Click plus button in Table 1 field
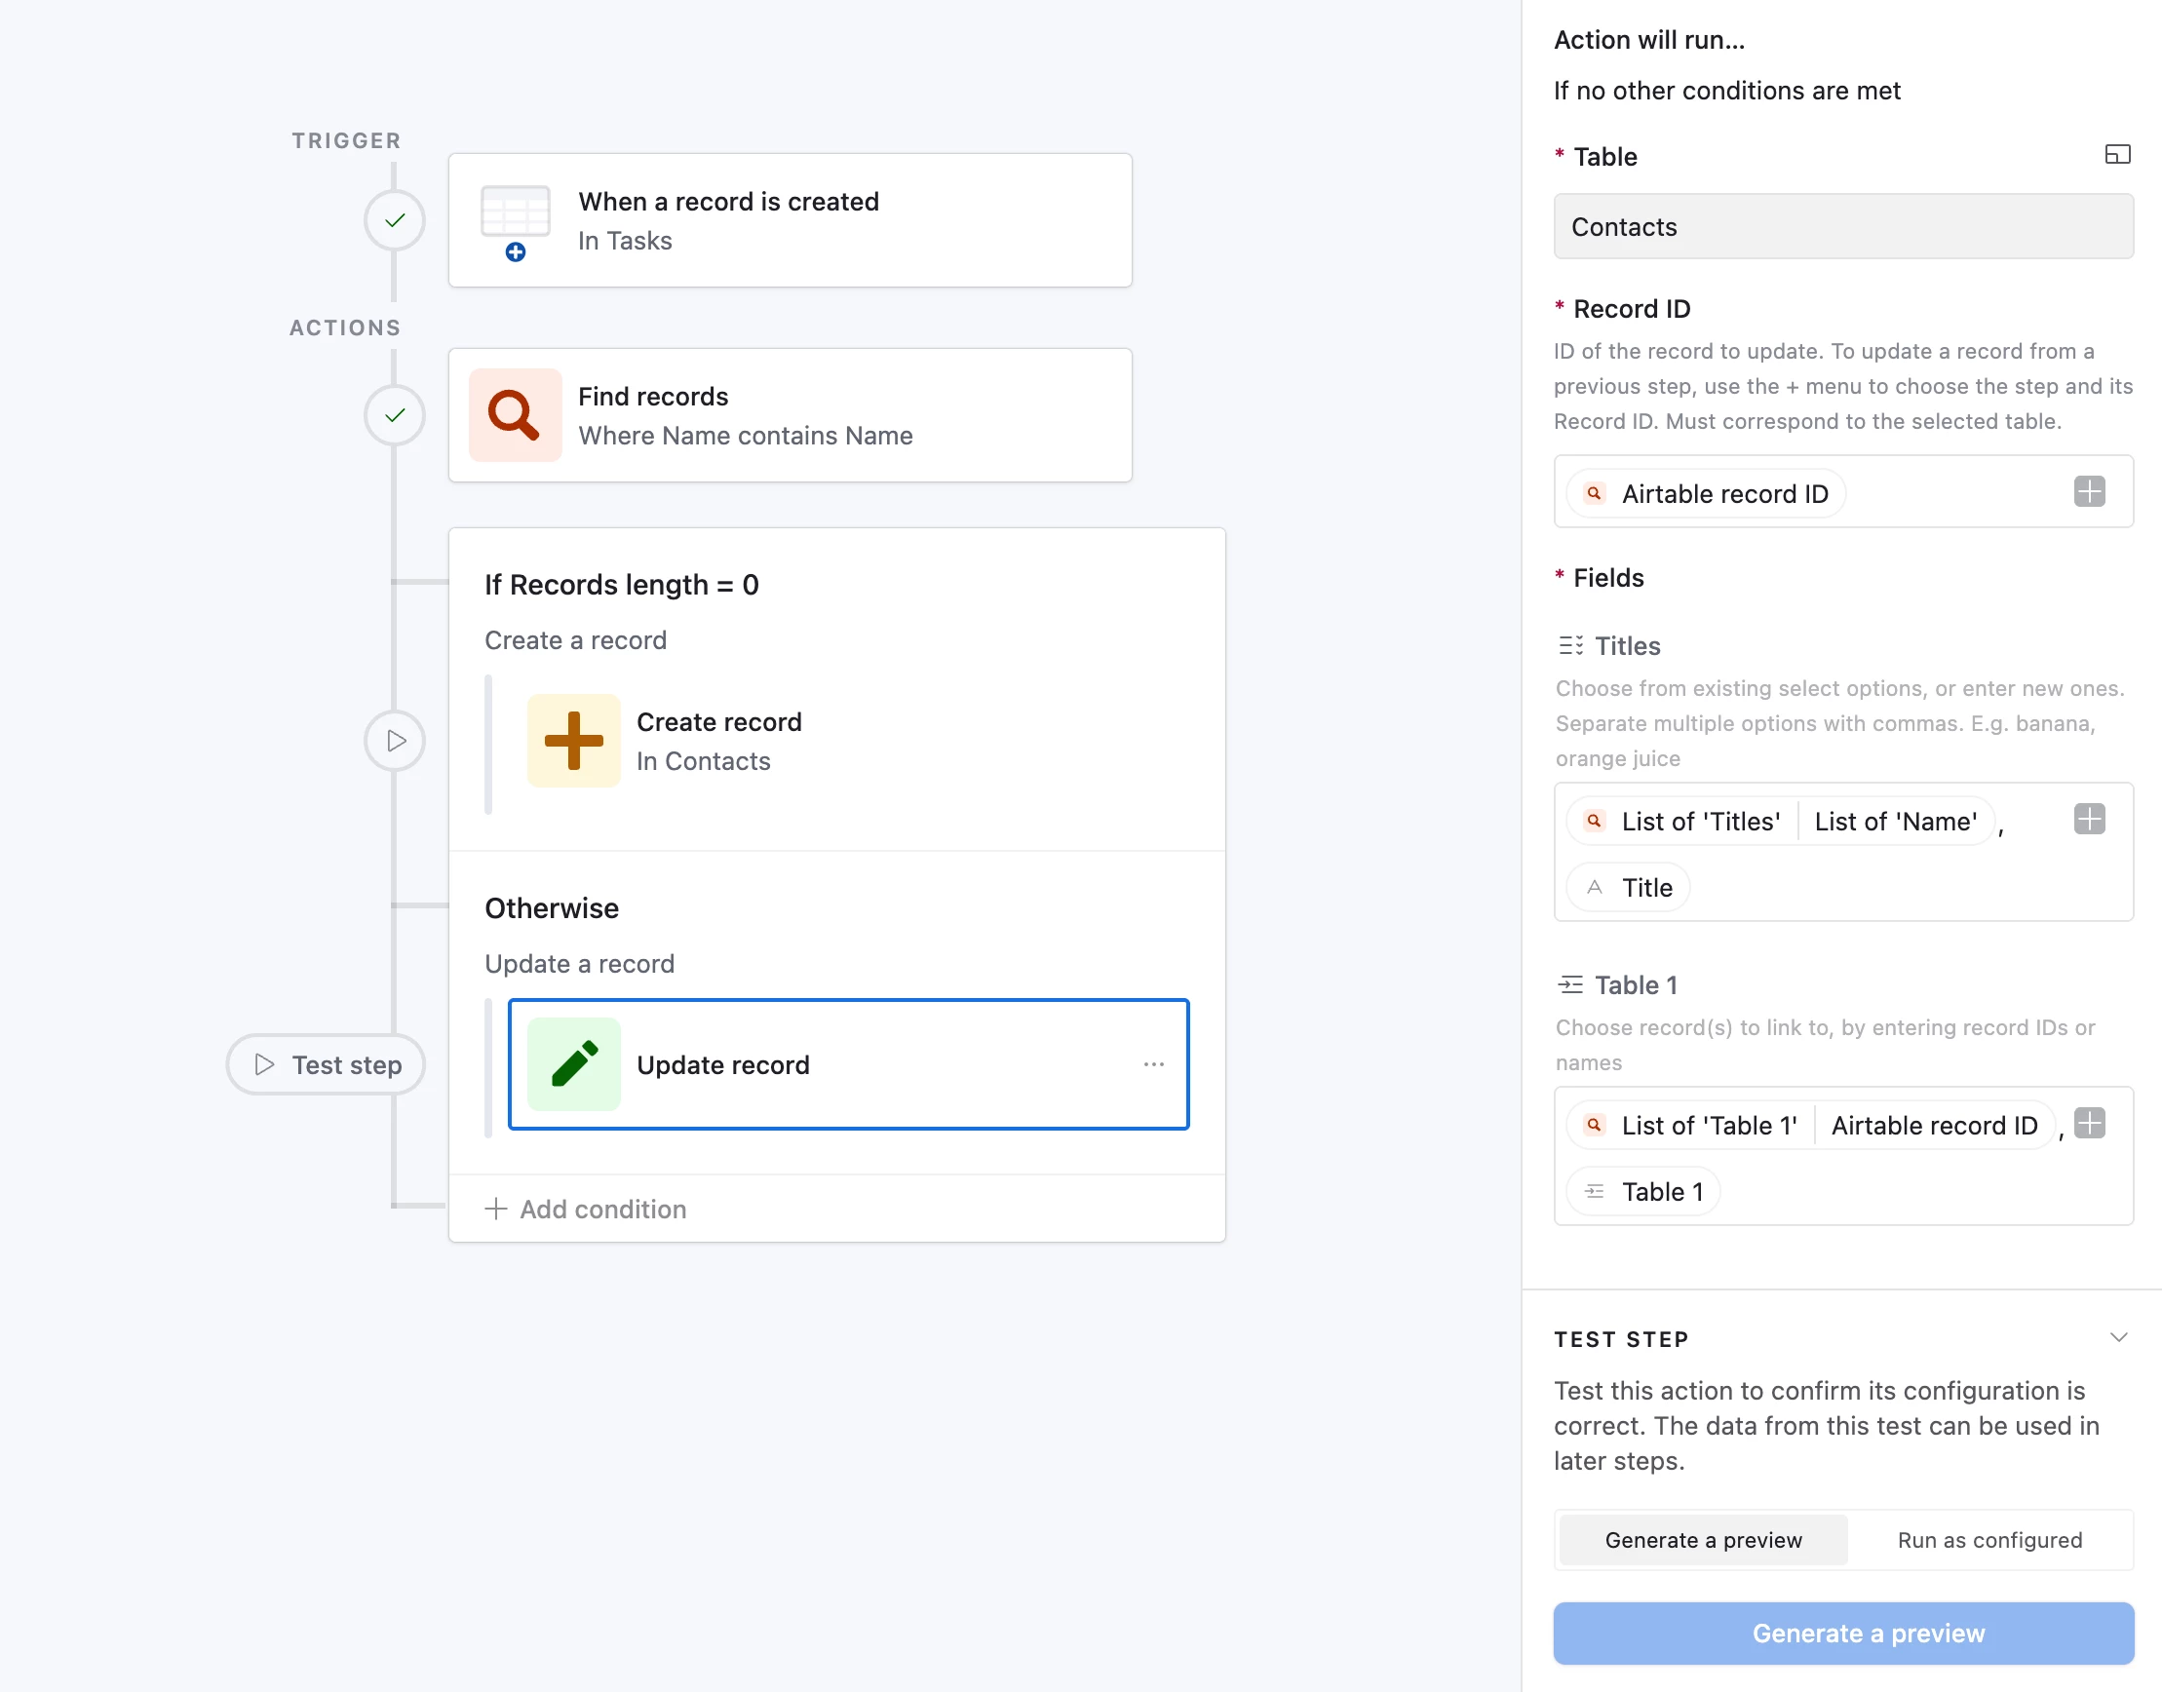The height and width of the screenshot is (1692, 2162). pos(2089,1124)
